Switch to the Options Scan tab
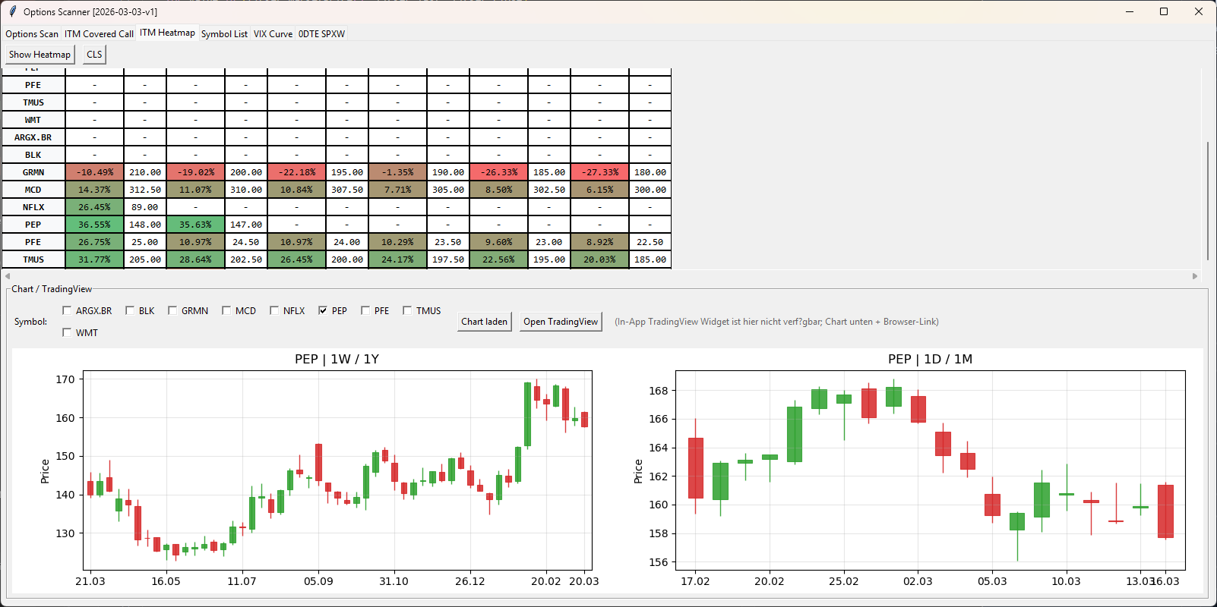The height and width of the screenshot is (607, 1217). pyautogui.click(x=32, y=34)
